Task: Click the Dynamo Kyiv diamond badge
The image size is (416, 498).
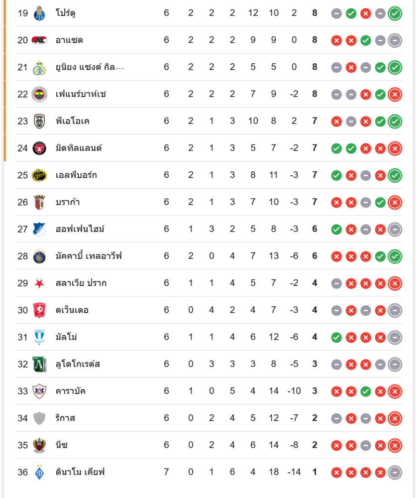Action: click(39, 472)
